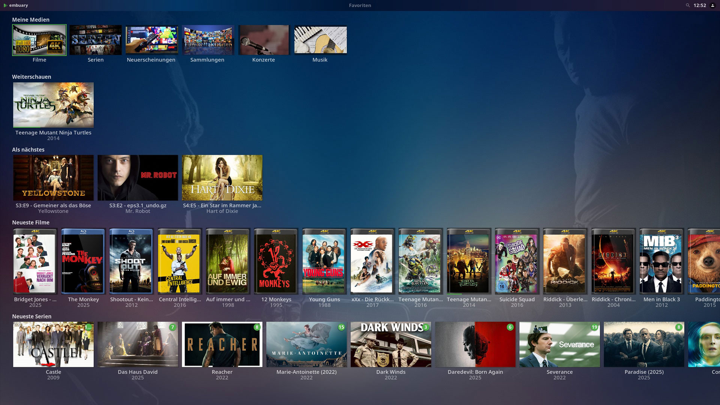Resume Teenage Mutant Ninja Turtles in Weiterschauen
Image resolution: width=720 pixels, height=405 pixels.
tap(53, 105)
